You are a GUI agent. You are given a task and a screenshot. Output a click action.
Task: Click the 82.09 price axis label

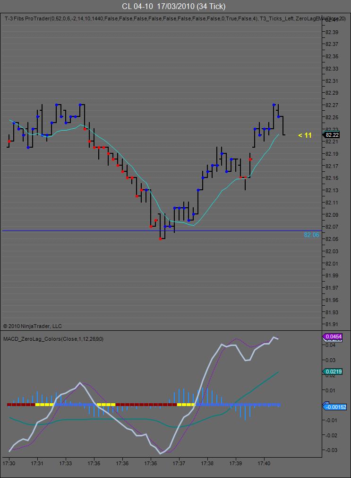point(332,214)
